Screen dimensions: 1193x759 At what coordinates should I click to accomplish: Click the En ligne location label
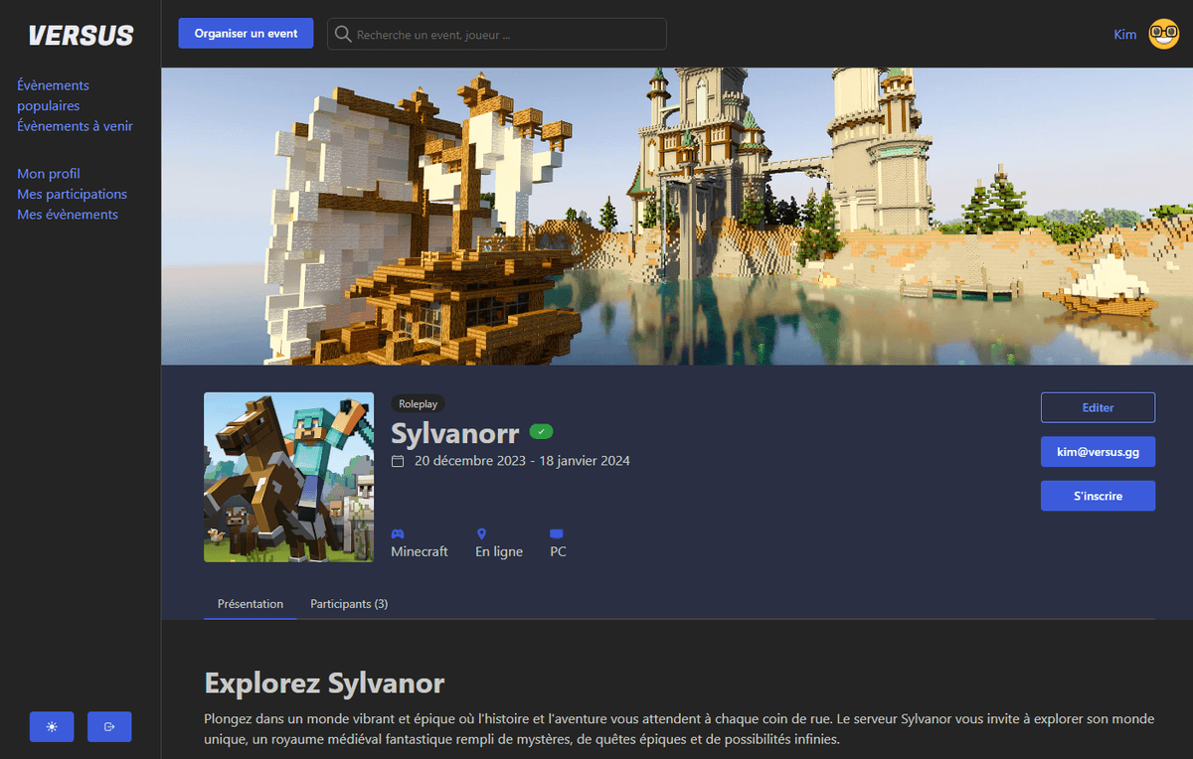point(499,551)
